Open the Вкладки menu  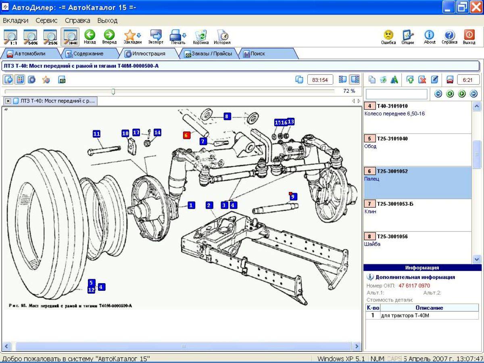click(16, 20)
